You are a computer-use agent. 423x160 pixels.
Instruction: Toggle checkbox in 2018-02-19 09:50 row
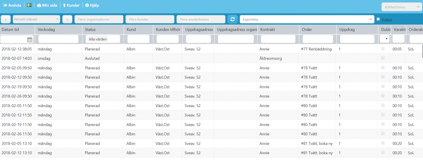tap(383, 86)
